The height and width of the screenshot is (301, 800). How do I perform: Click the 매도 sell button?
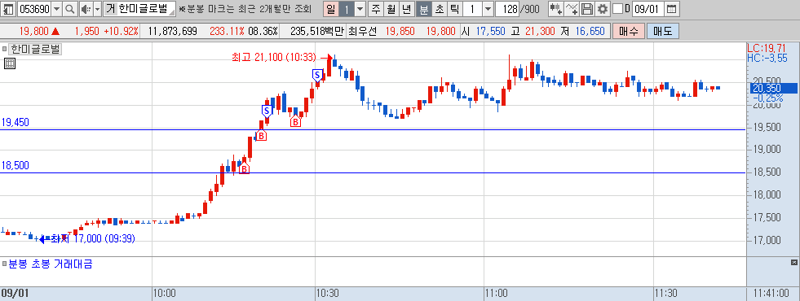tap(663, 31)
